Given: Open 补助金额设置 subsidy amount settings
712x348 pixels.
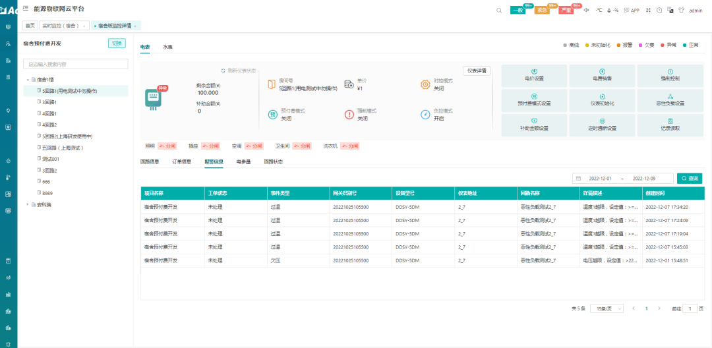Looking at the screenshot, I should [x=534, y=126].
